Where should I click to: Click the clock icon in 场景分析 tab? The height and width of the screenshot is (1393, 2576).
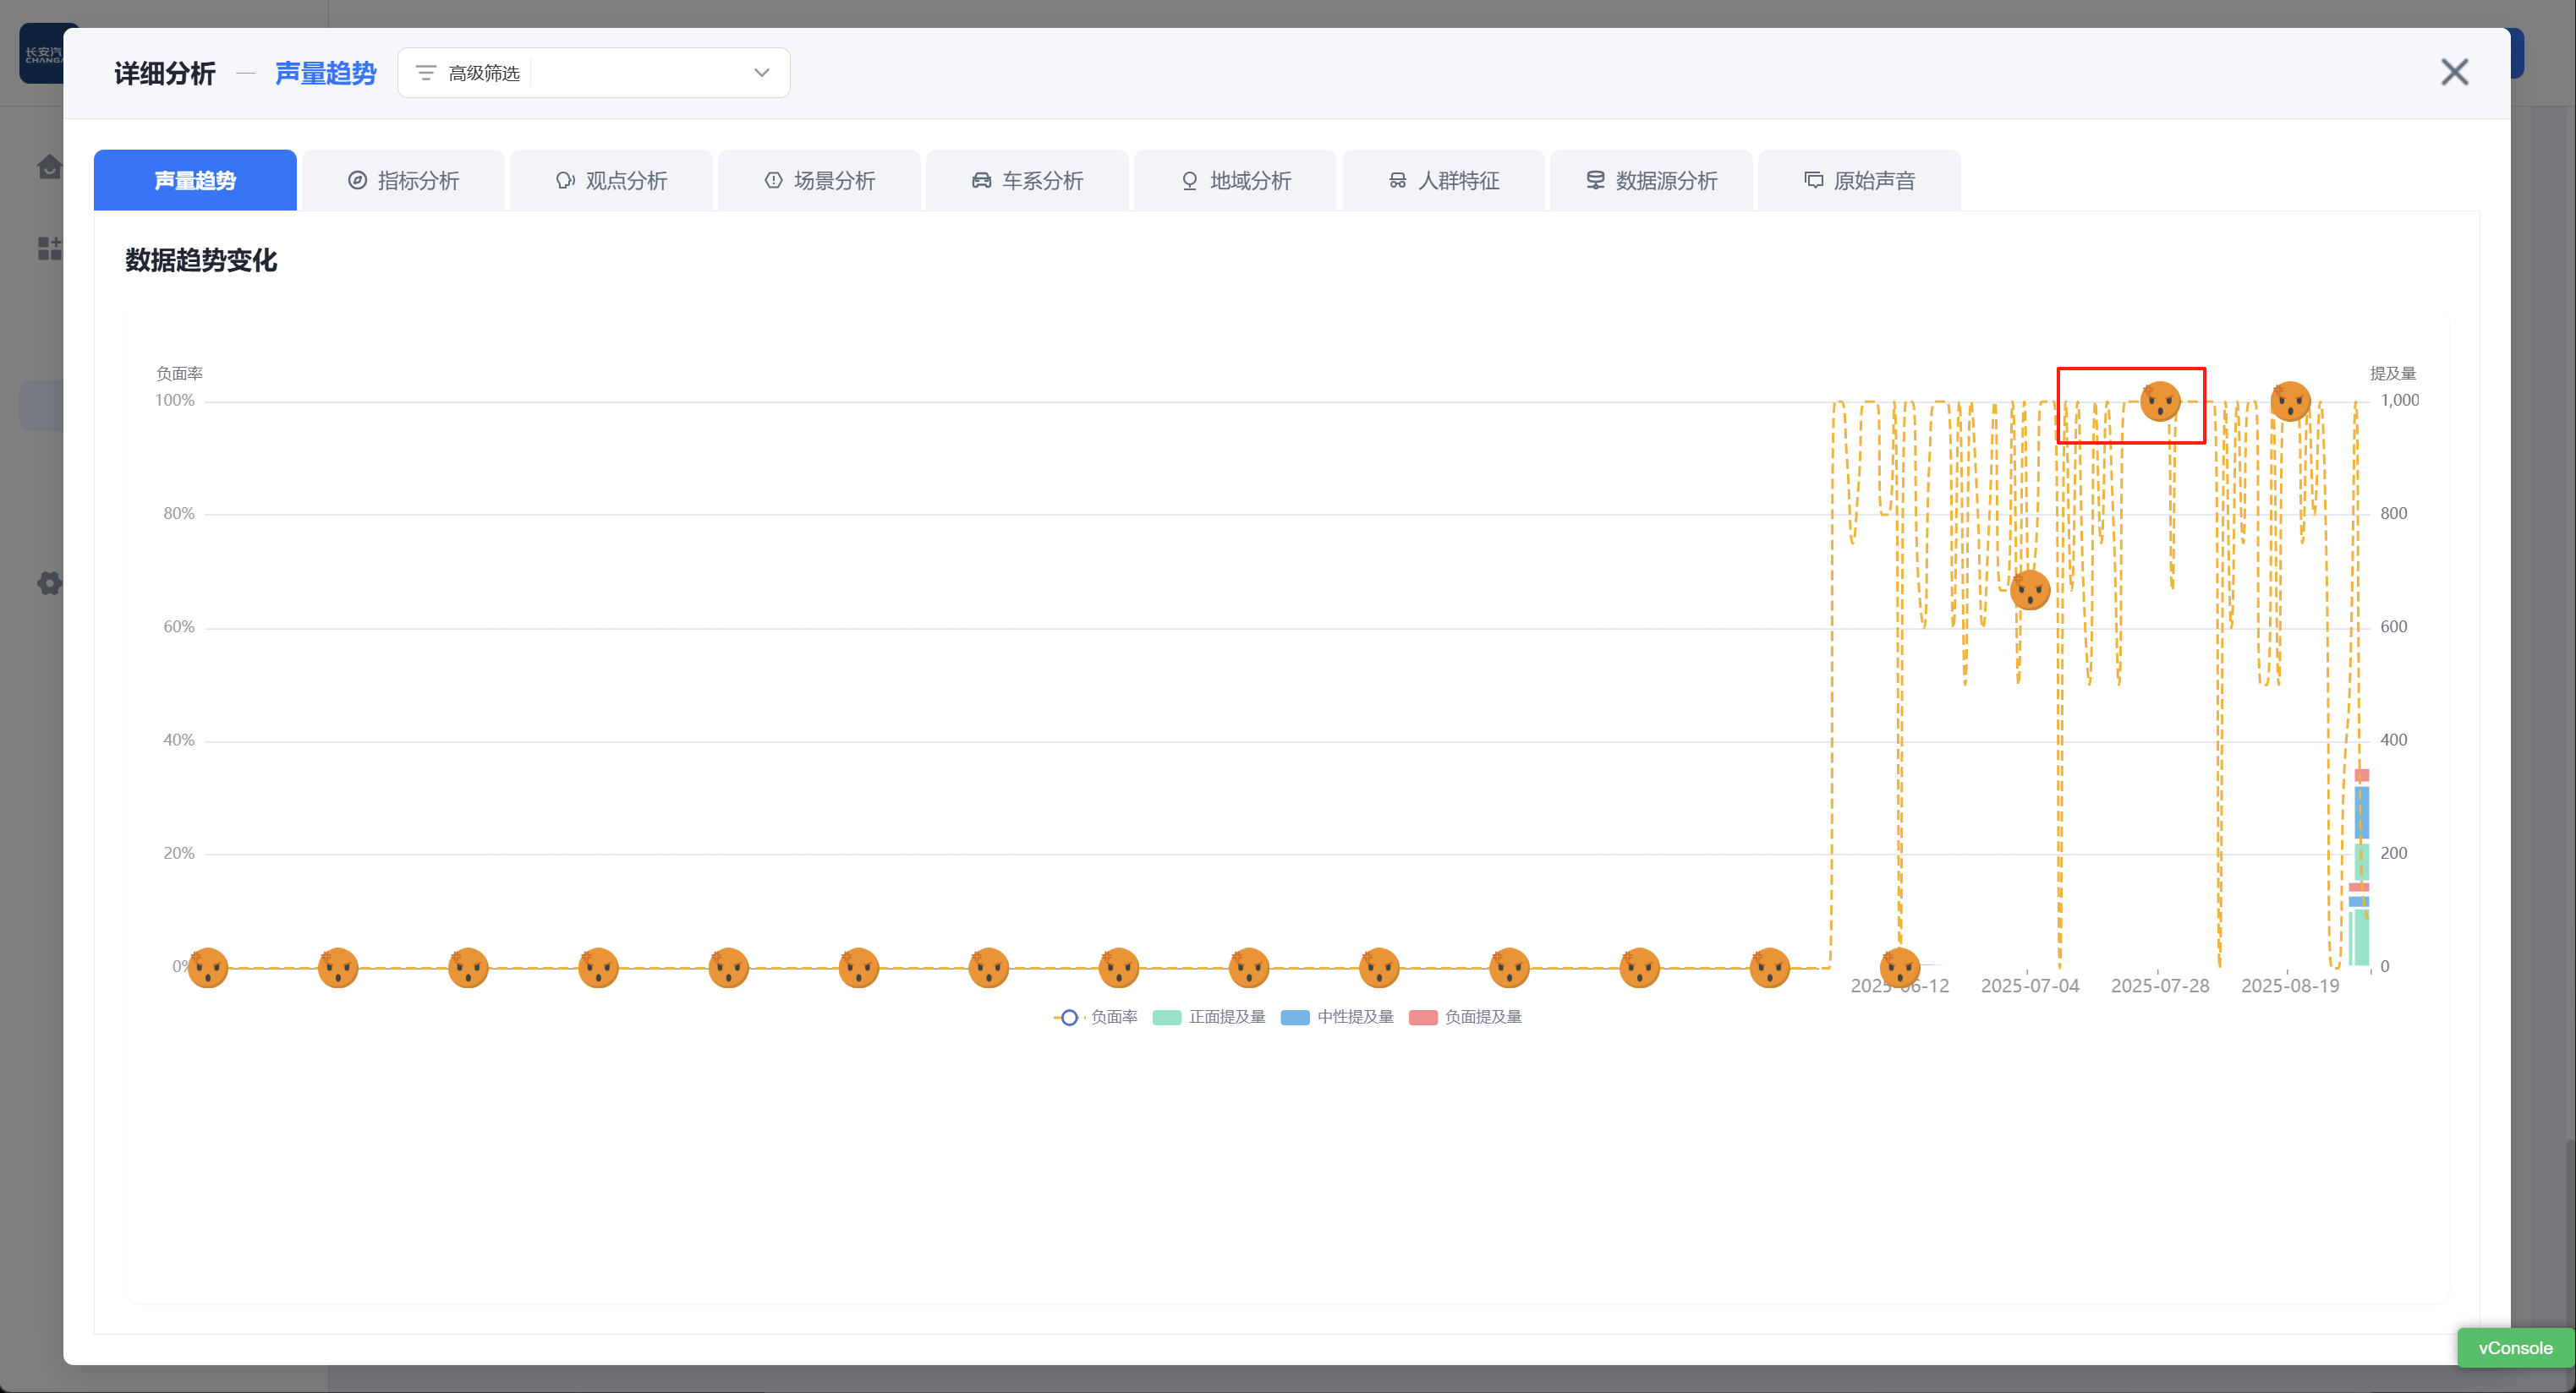[x=773, y=180]
